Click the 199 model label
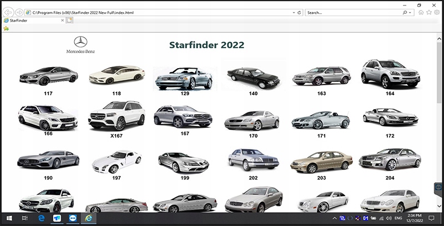Image resolution: width=444 pixels, height=226 pixels. click(x=185, y=178)
